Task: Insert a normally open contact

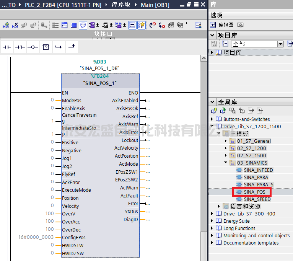Action: 7,47
